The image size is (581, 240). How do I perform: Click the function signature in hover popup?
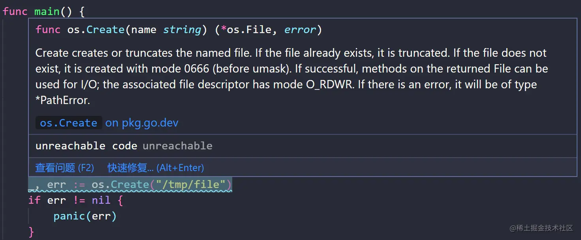coord(179,30)
